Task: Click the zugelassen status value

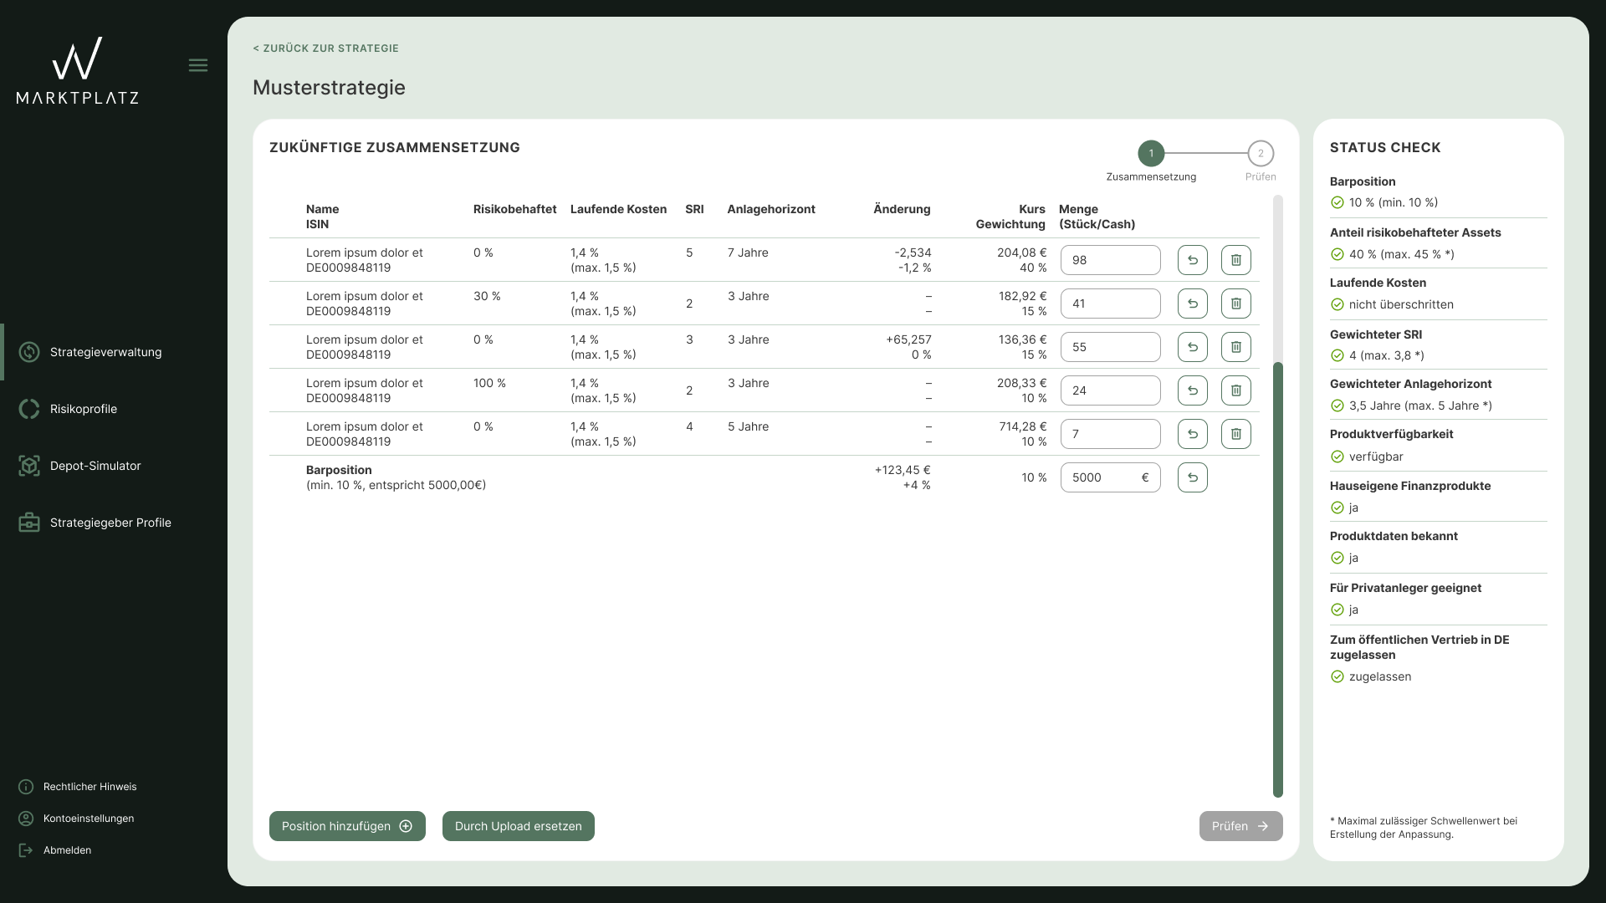Action: 1380,676
